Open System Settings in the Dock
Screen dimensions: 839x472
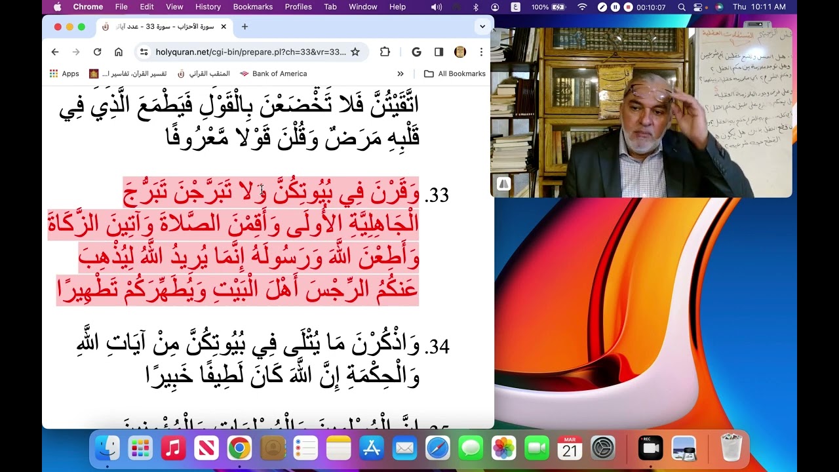(603, 448)
